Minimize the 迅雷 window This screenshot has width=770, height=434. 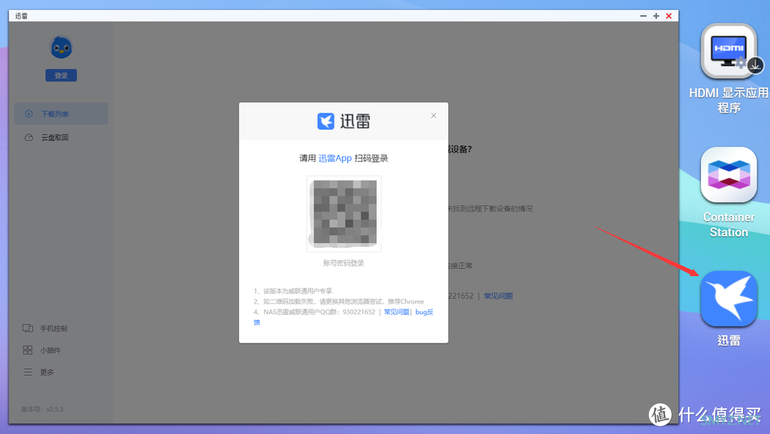(643, 16)
